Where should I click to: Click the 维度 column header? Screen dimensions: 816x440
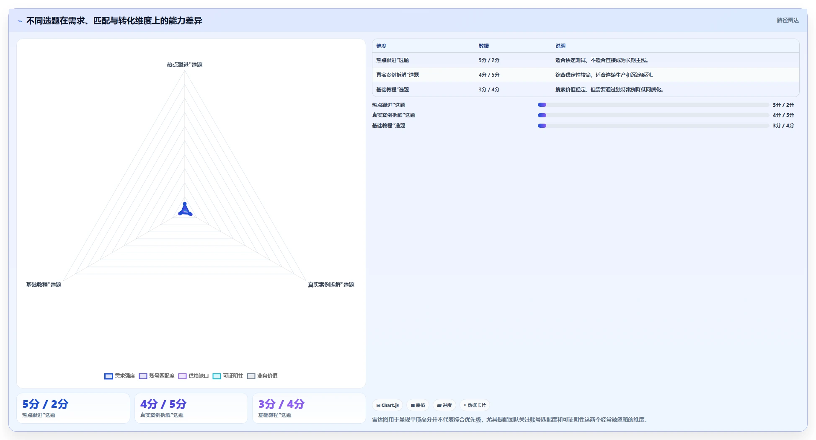click(381, 46)
